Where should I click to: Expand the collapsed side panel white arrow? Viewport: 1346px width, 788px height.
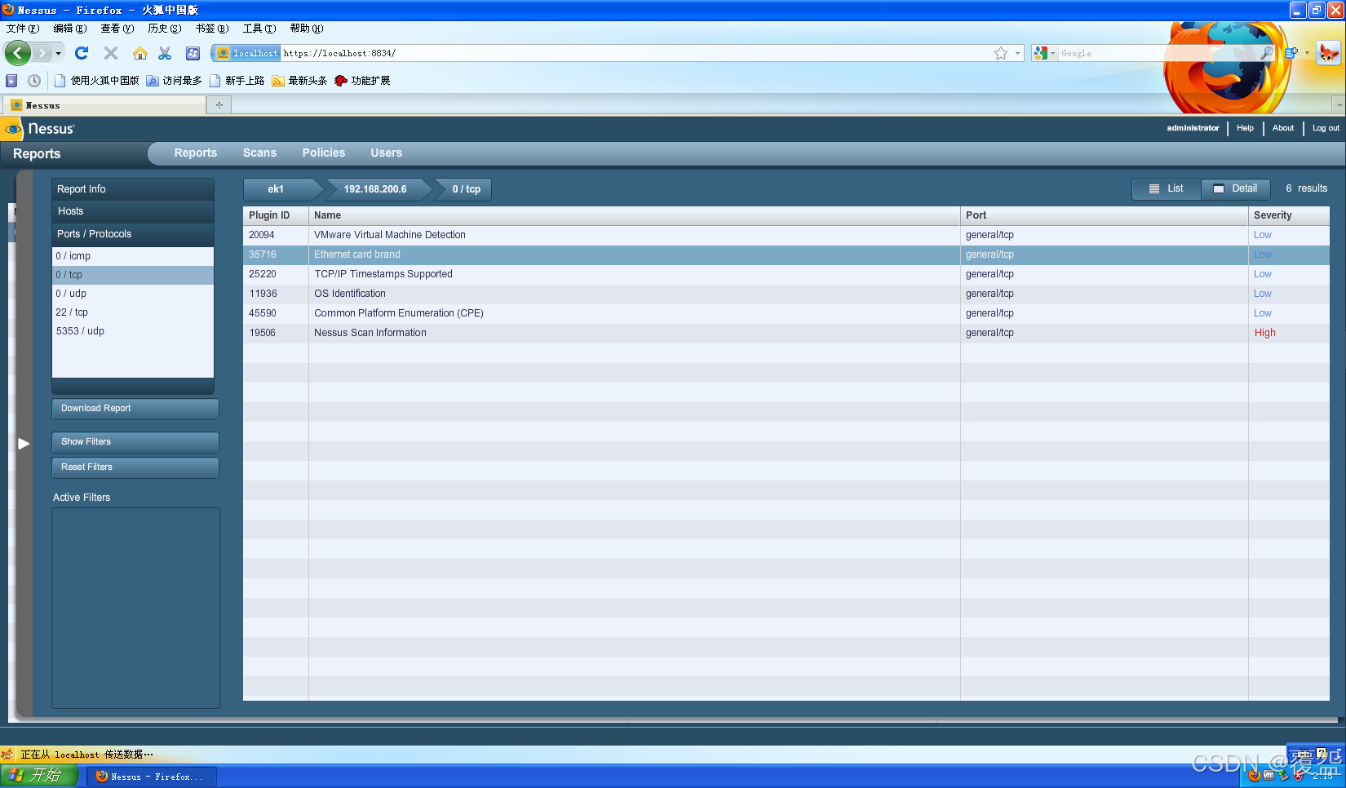tap(24, 444)
